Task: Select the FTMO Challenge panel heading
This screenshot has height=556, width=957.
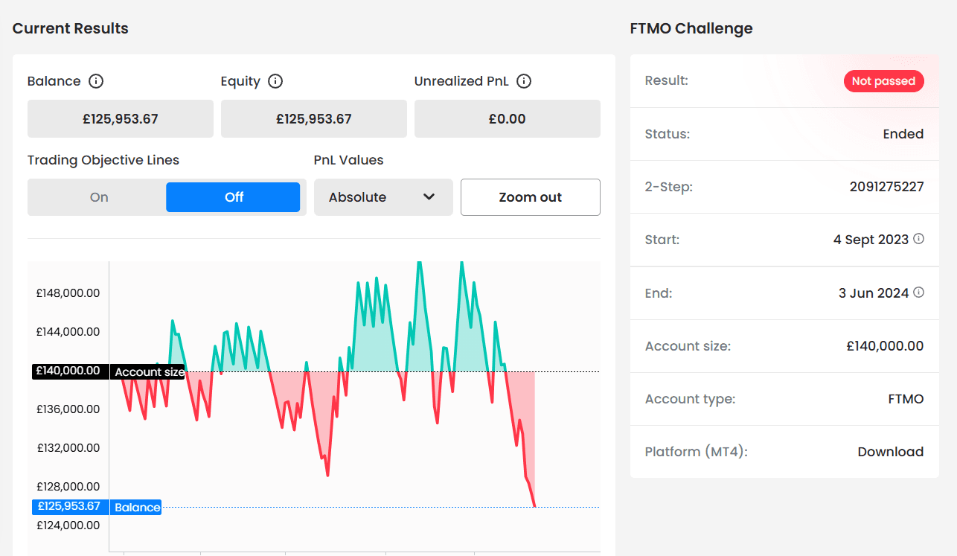Action: (x=691, y=28)
